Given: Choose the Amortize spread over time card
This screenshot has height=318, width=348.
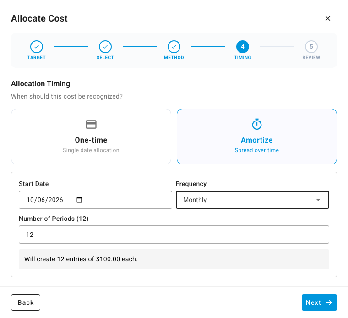Looking at the screenshot, I should click(x=257, y=137).
